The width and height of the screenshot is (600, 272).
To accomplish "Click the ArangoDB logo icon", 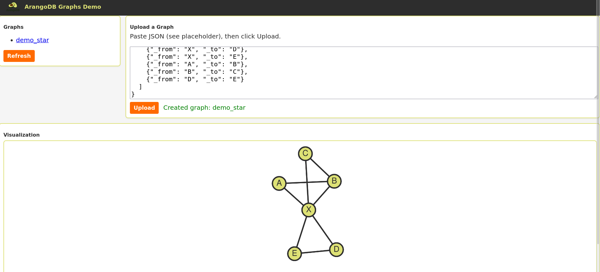I will click(x=13, y=6).
